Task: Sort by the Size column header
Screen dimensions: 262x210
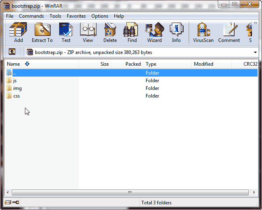Action: coord(95,64)
